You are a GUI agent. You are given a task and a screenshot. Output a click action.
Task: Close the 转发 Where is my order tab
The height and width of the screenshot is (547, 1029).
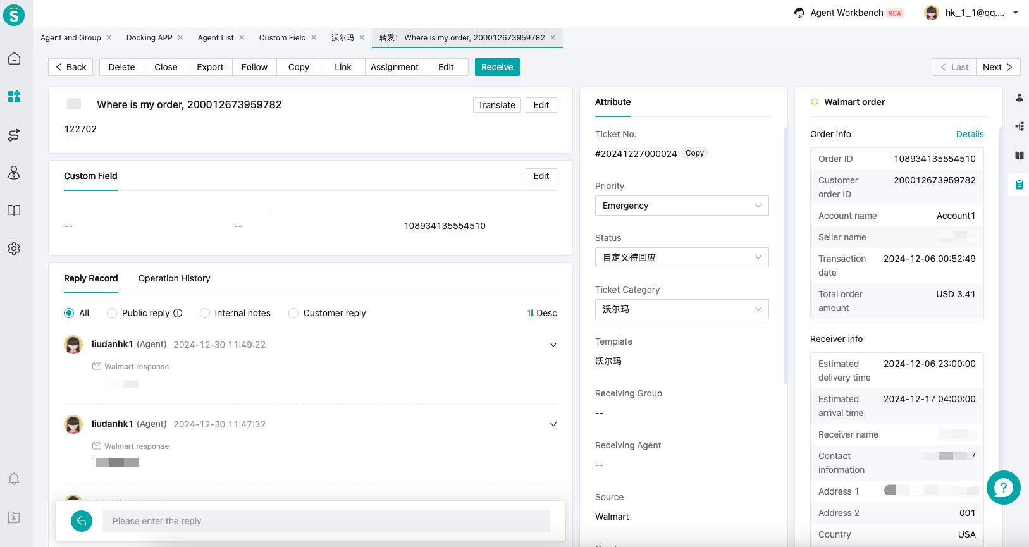click(553, 37)
